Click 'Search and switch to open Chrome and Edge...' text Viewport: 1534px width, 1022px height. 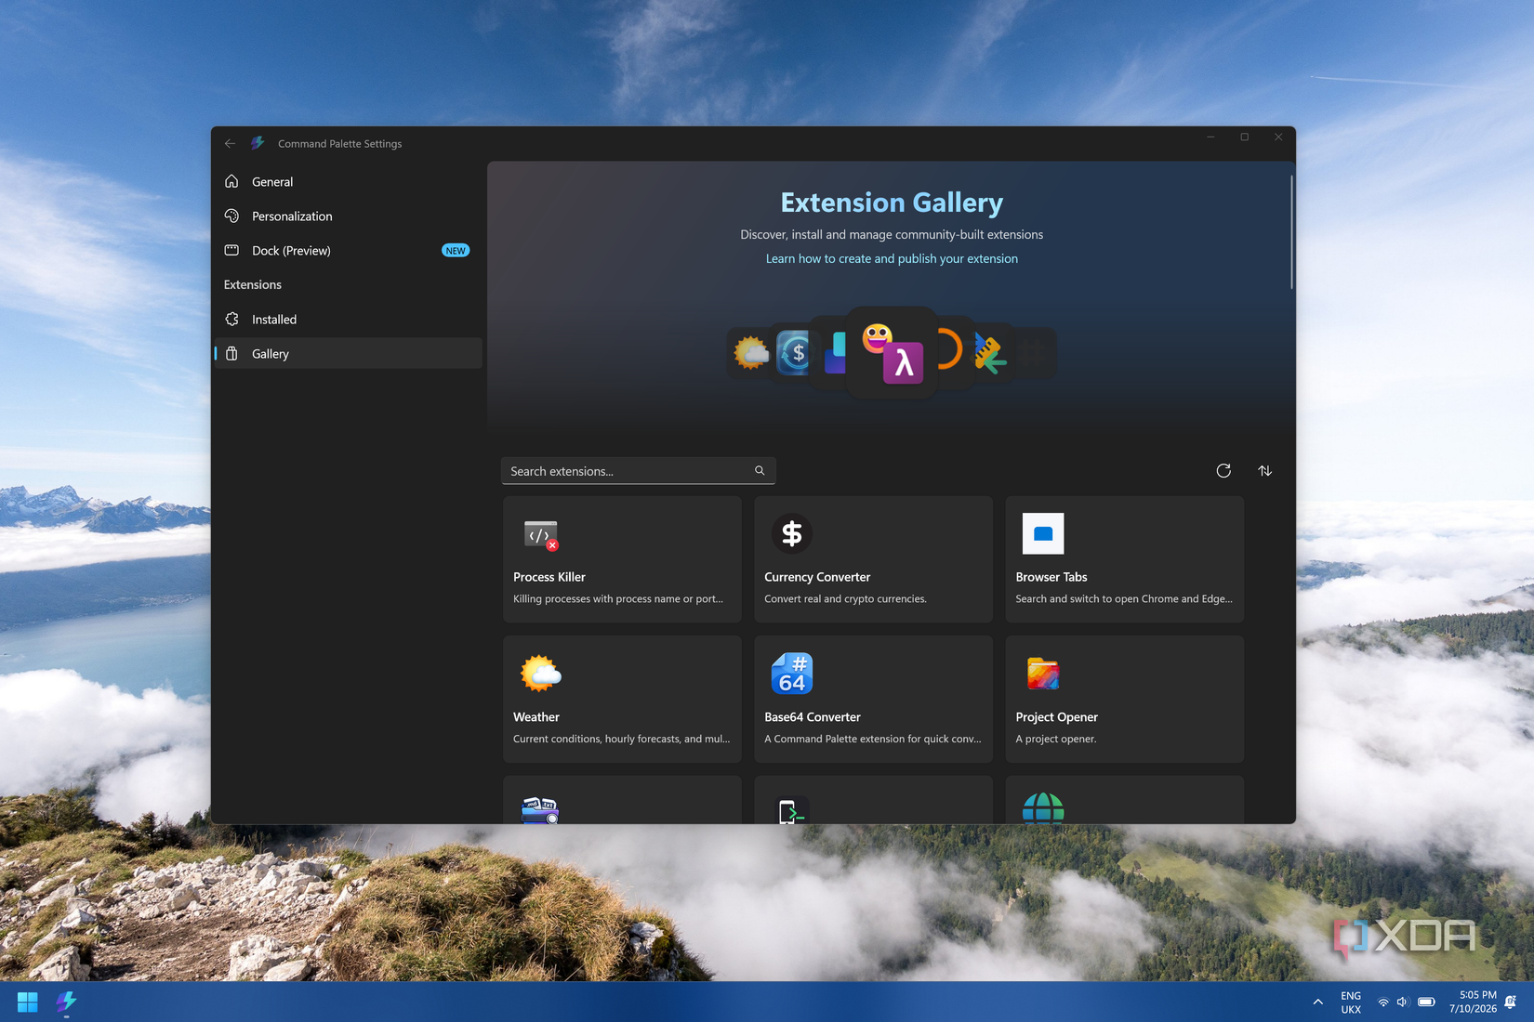(1124, 599)
